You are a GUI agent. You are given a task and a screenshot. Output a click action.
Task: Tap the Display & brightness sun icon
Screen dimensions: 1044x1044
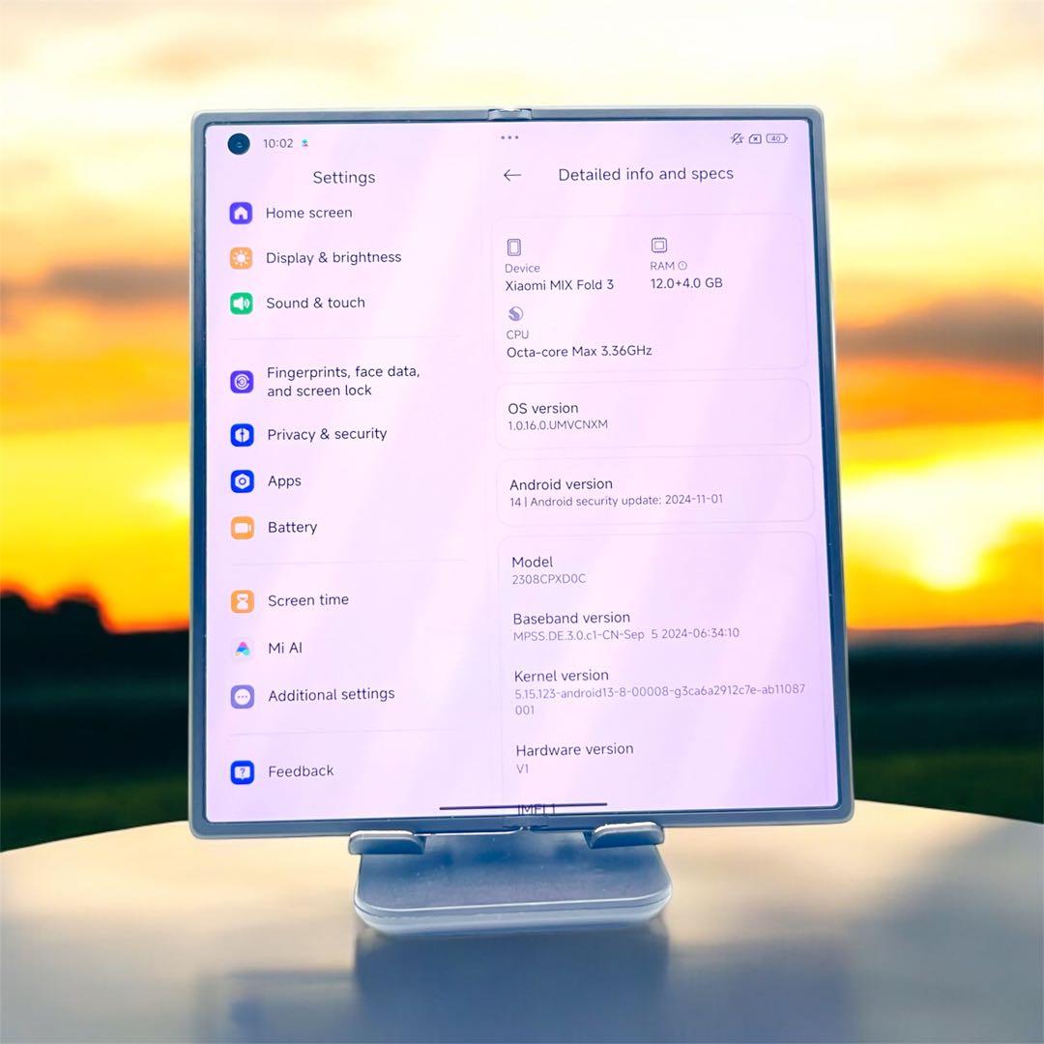pos(241,258)
